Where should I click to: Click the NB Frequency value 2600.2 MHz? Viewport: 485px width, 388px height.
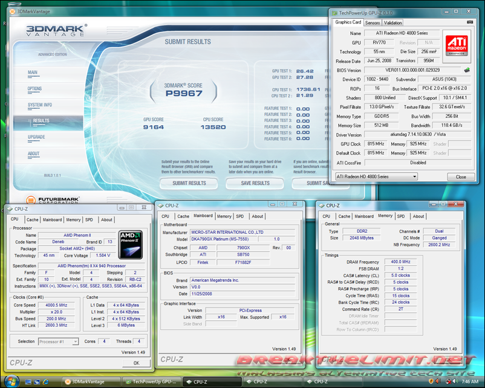[439, 245]
